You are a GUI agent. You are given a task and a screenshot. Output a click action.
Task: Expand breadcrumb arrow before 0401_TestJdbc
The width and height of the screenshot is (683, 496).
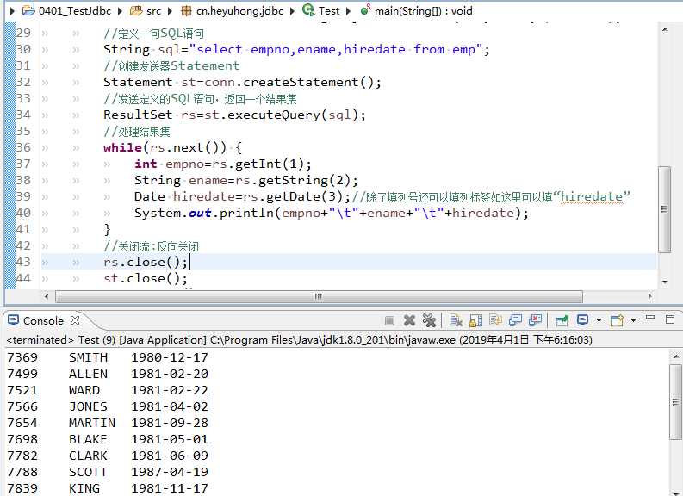[12, 11]
